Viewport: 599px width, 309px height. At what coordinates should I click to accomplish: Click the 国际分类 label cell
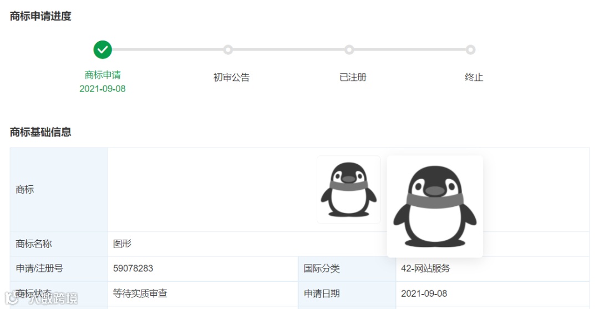347,269
